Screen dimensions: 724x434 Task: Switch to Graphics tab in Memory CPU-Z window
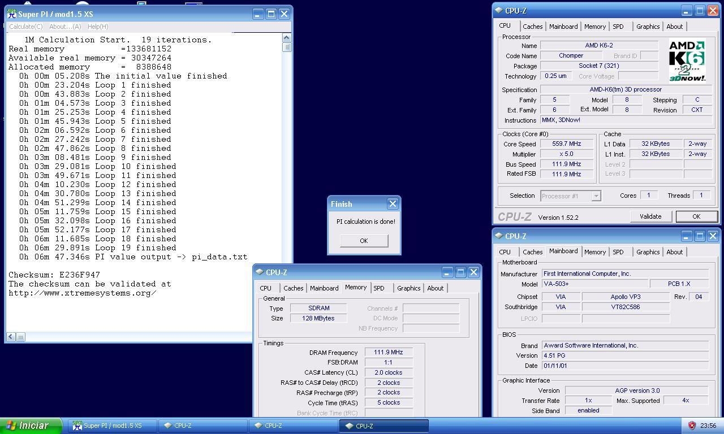(408, 288)
